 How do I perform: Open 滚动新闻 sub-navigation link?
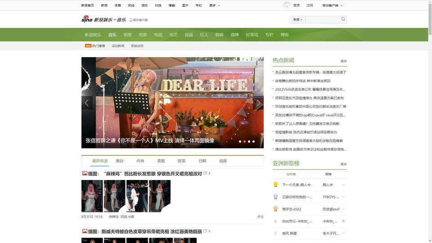click(x=118, y=46)
